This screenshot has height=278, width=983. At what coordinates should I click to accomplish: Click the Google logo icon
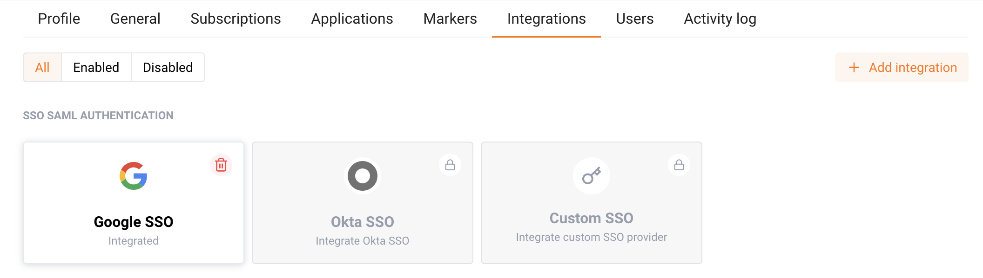(x=134, y=176)
